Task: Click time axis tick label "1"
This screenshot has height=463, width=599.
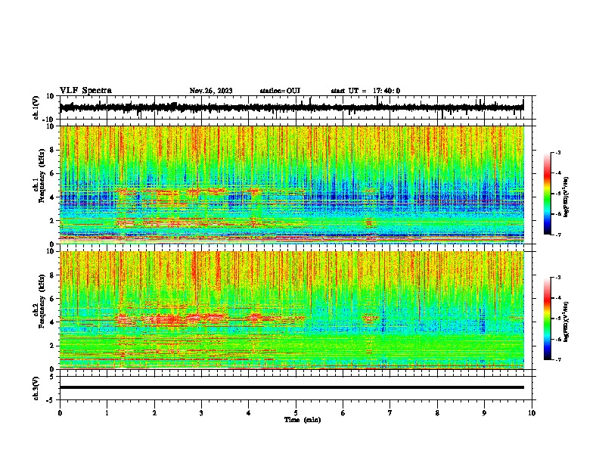Action: click(x=107, y=413)
